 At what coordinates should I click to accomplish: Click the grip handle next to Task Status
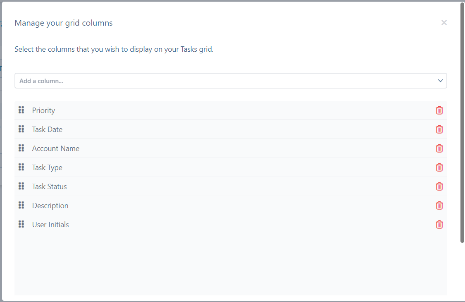pos(21,186)
